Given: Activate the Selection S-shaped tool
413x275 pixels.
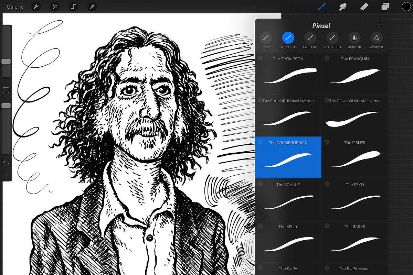Looking at the screenshot, I should pyautogui.click(x=73, y=7).
